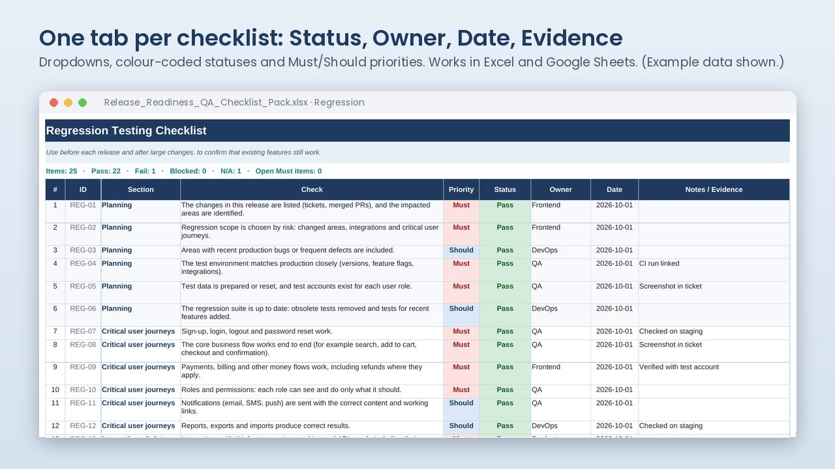
Task: Open the Should priority cell in row REG-06
Action: 461,315
